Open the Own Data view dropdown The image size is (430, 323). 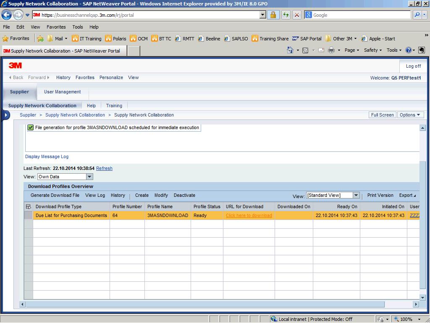90,177
